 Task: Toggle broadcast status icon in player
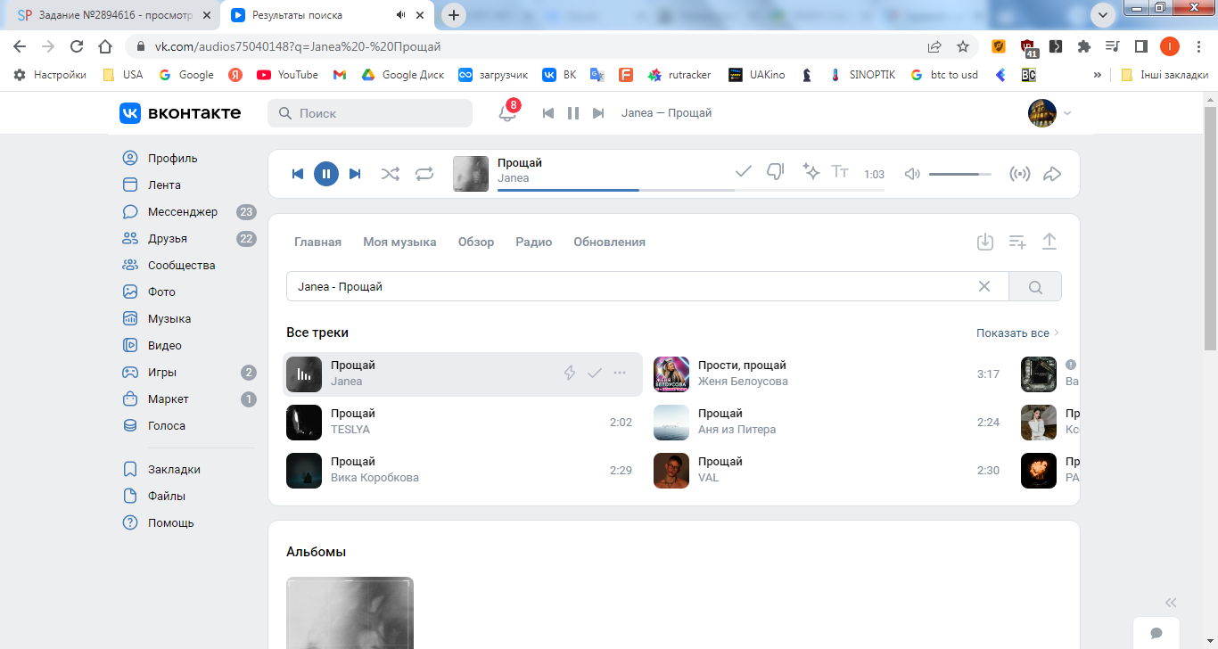click(1020, 174)
